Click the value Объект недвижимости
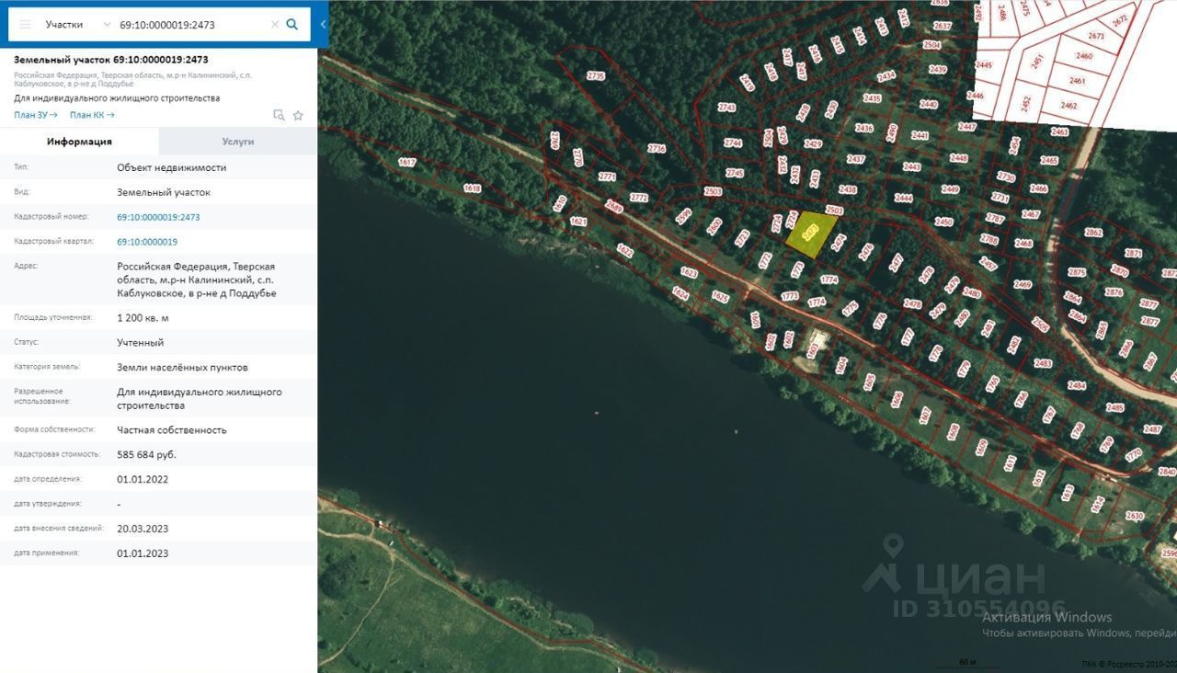This screenshot has height=673, width=1177. coord(171,167)
